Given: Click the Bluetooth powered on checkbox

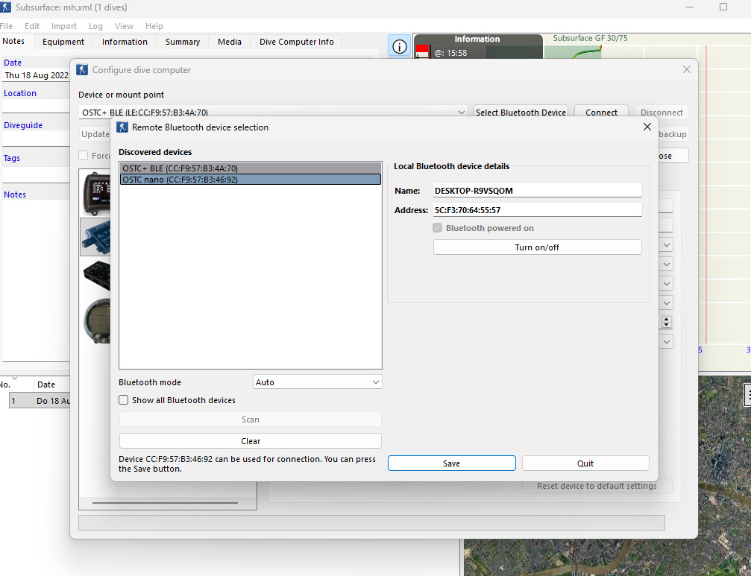Looking at the screenshot, I should point(437,228).
